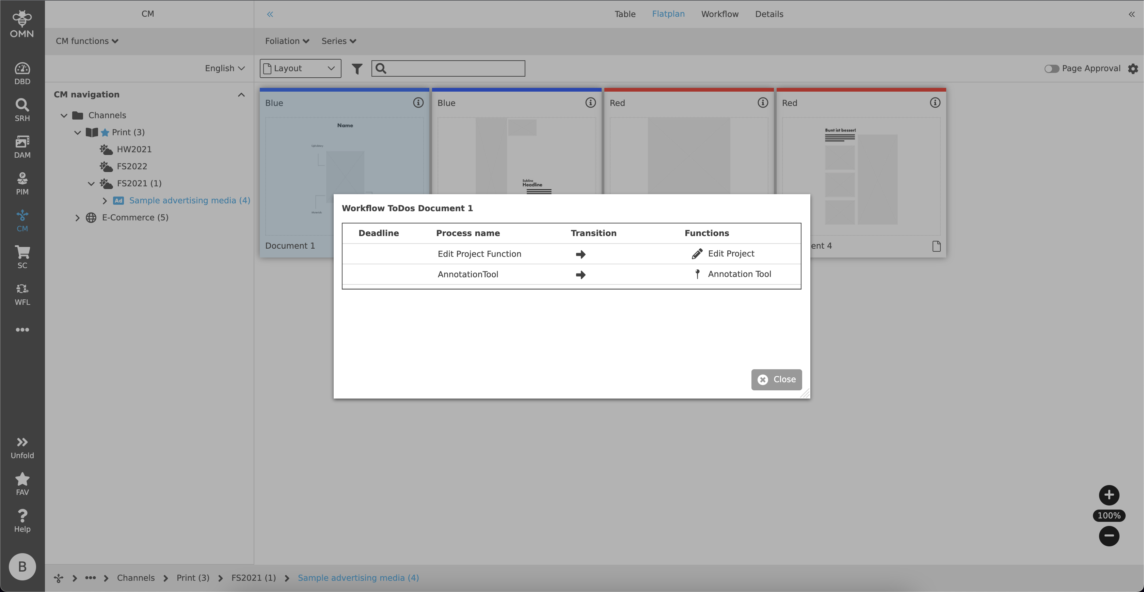Open the Layout dropdown
This screenshot has height=592, width=1144.
[300, 68]
